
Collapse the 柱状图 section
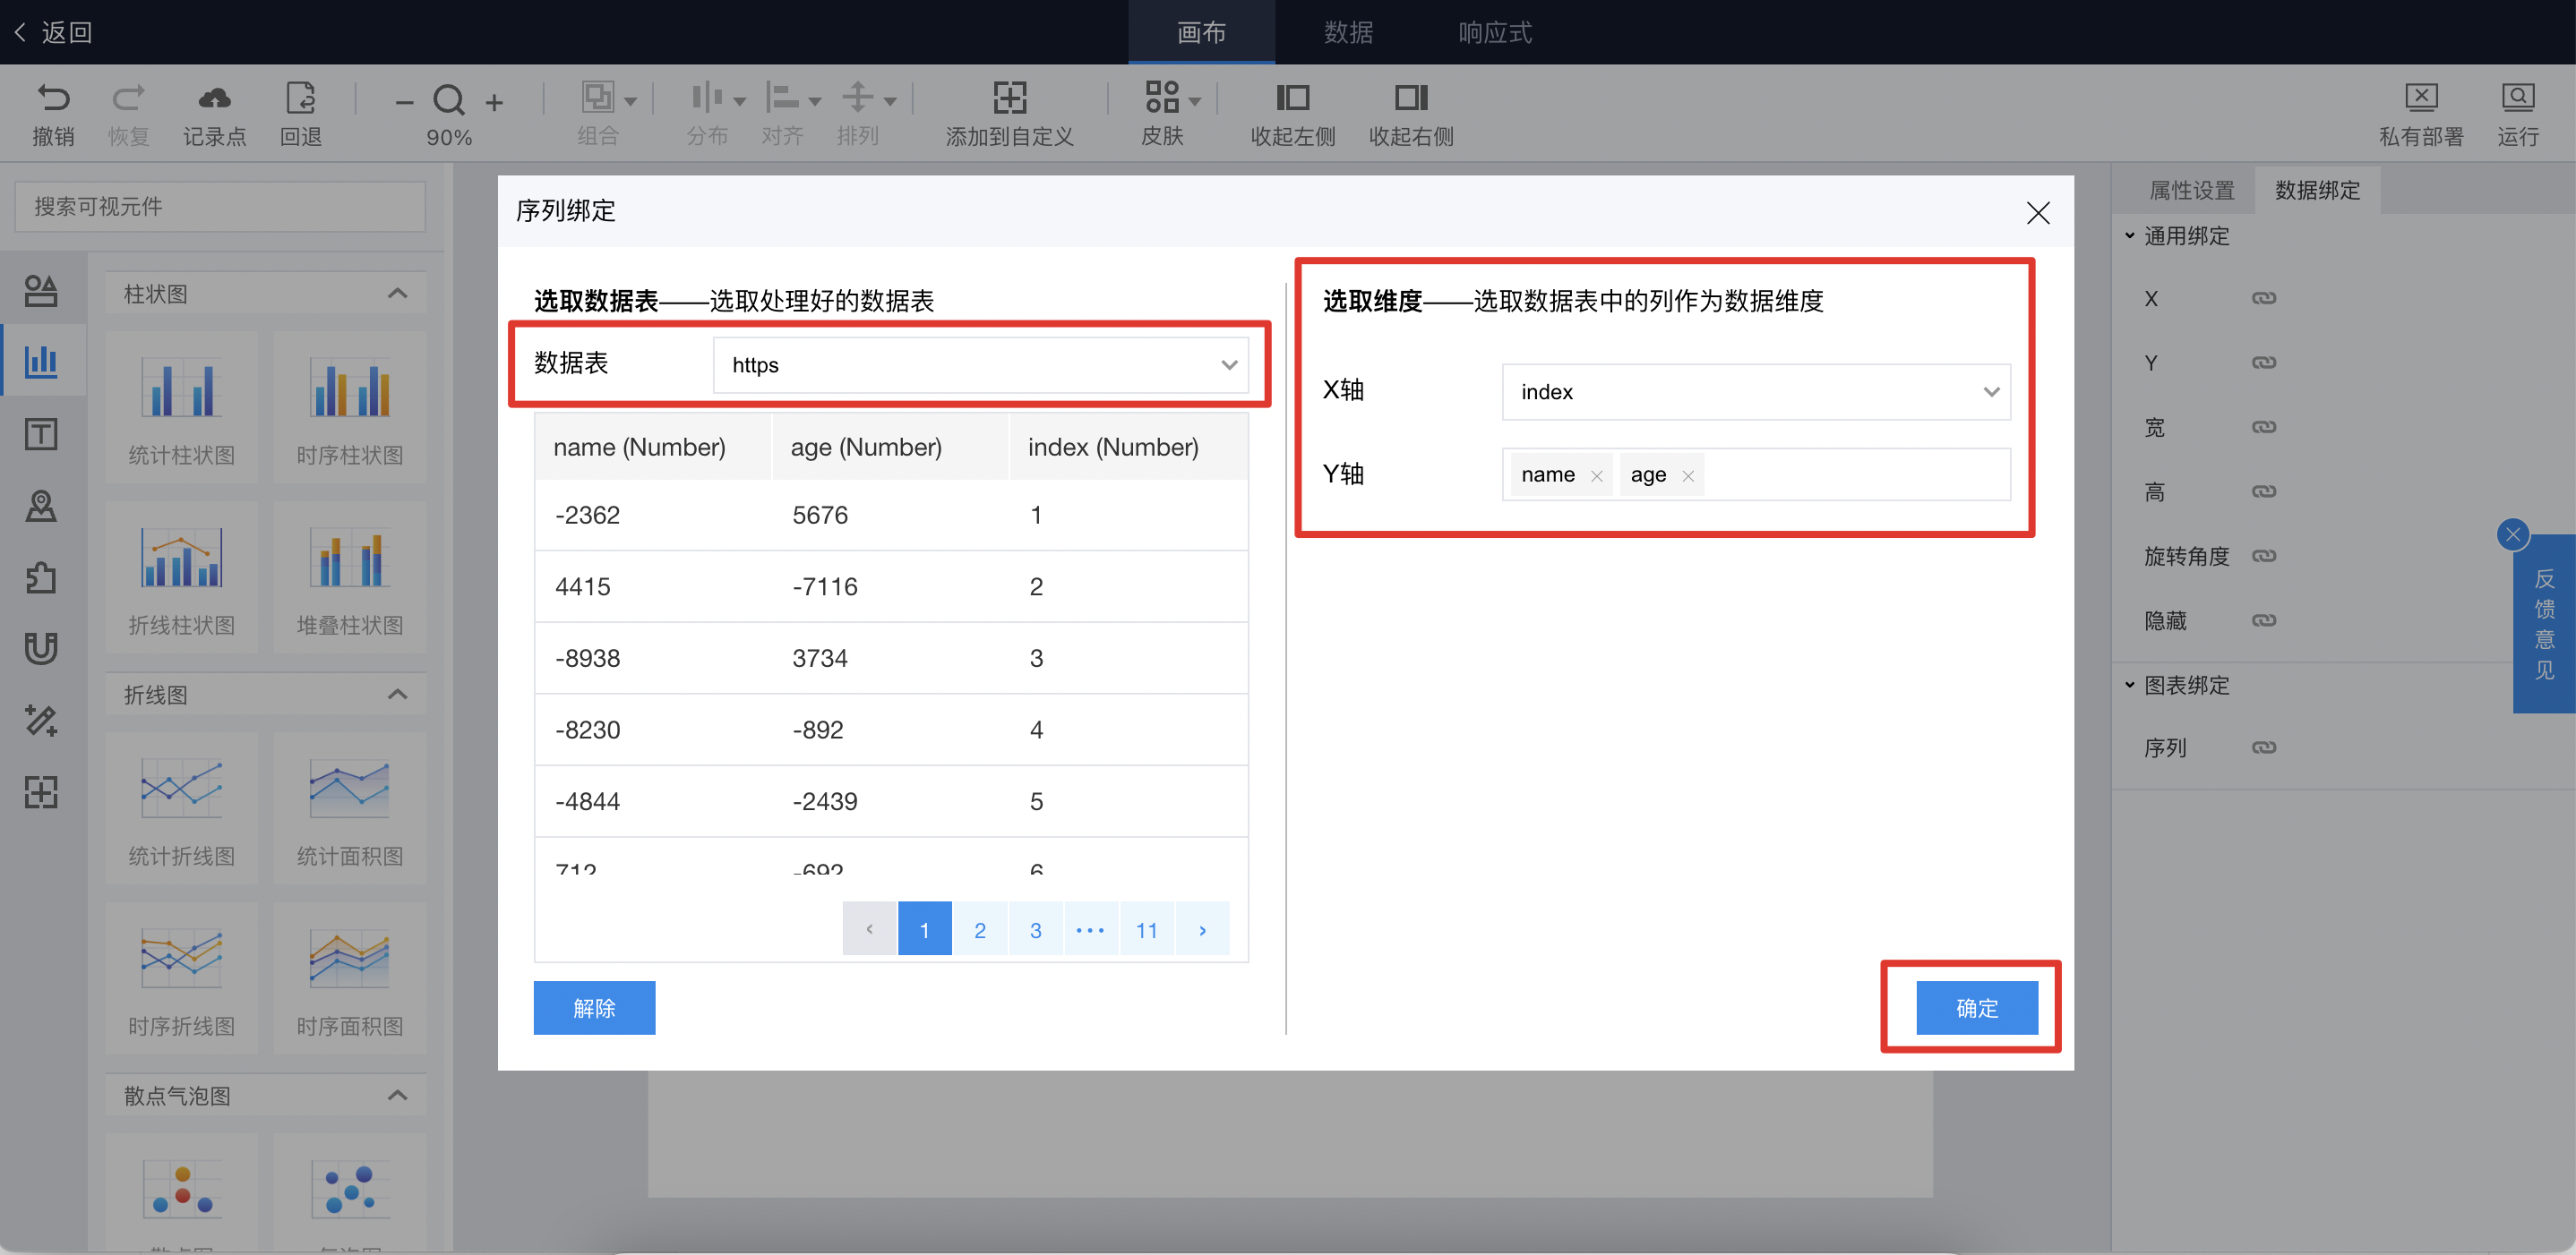tap(397, 293)
